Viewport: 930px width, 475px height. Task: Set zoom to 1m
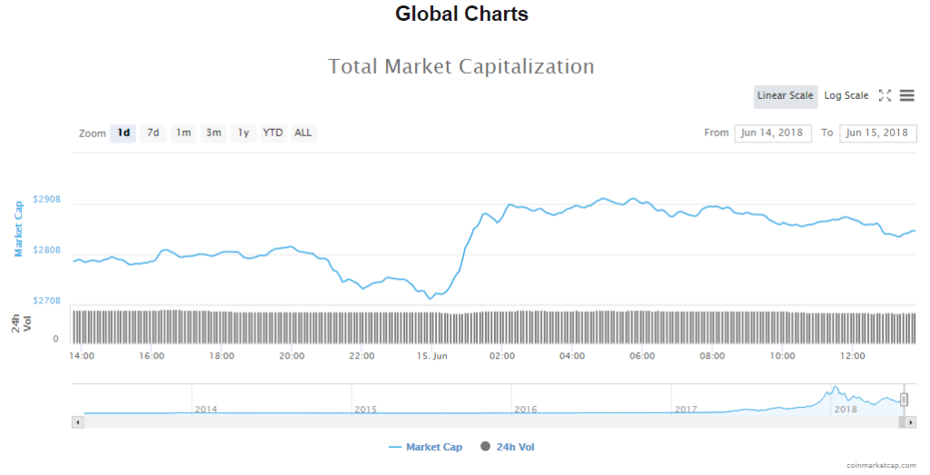pos(183,133)
